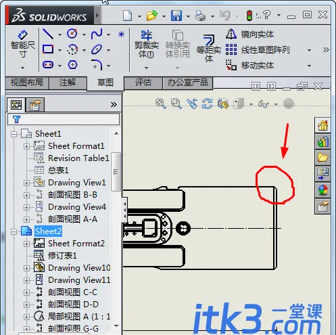Open the 办公室产品 tab

click(187, 83)
